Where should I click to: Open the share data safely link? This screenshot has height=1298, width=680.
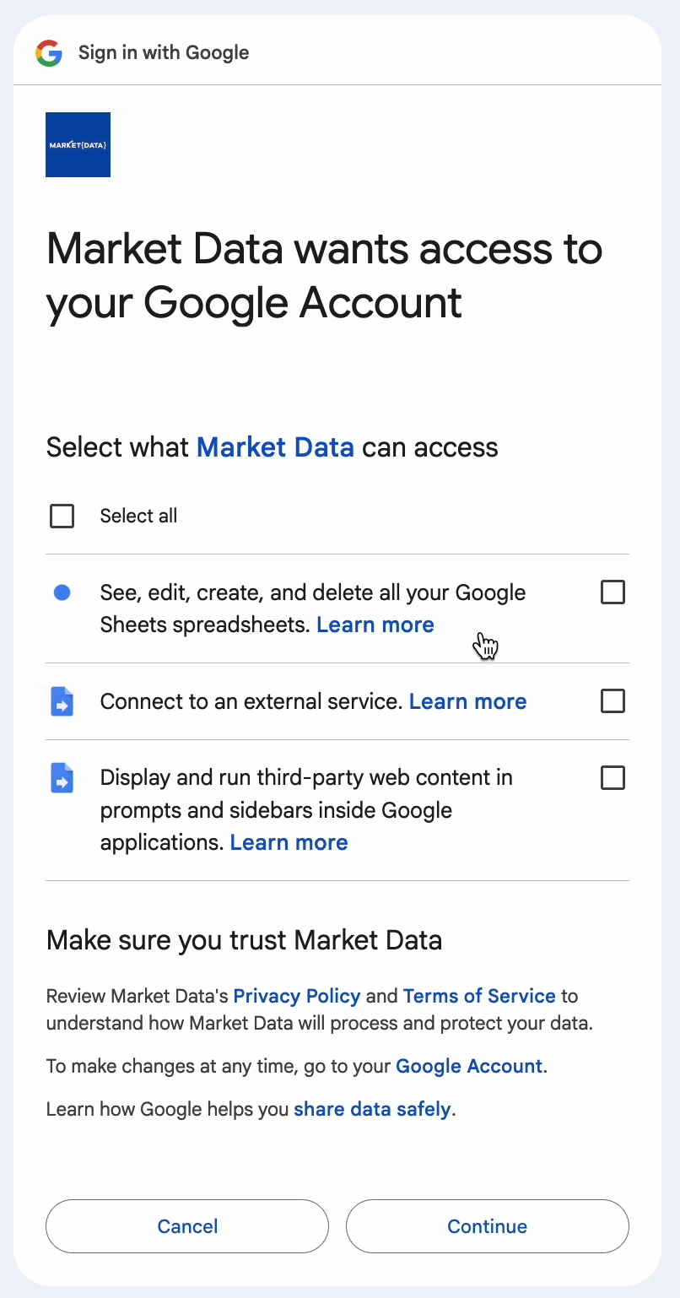click(373, 1108)
